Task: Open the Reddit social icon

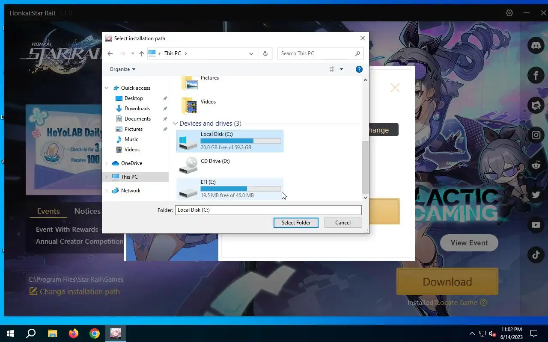Action: pos(536,165)
